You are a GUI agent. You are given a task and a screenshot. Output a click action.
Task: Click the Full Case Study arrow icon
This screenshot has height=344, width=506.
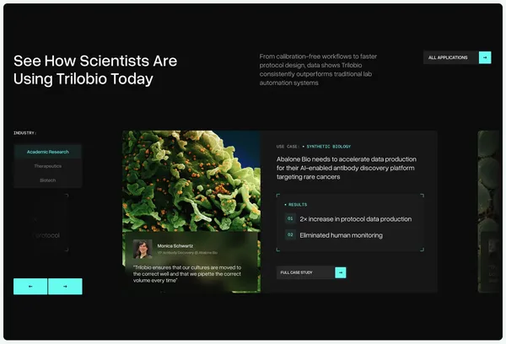click(x=341, y=272)
